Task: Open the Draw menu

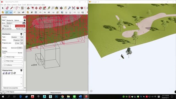Action: coord(20,5)
